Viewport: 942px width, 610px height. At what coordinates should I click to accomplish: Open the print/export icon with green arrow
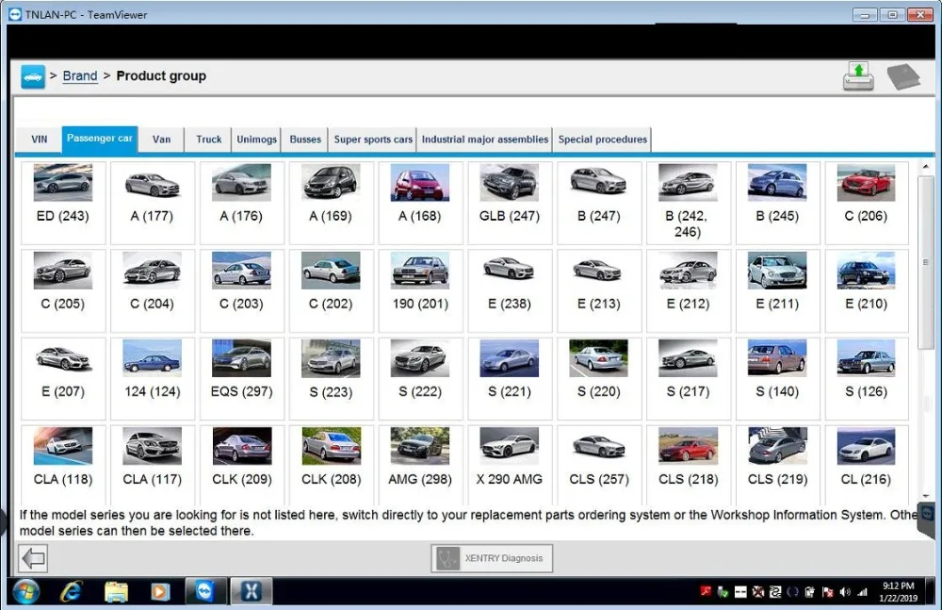coord(857,76)
